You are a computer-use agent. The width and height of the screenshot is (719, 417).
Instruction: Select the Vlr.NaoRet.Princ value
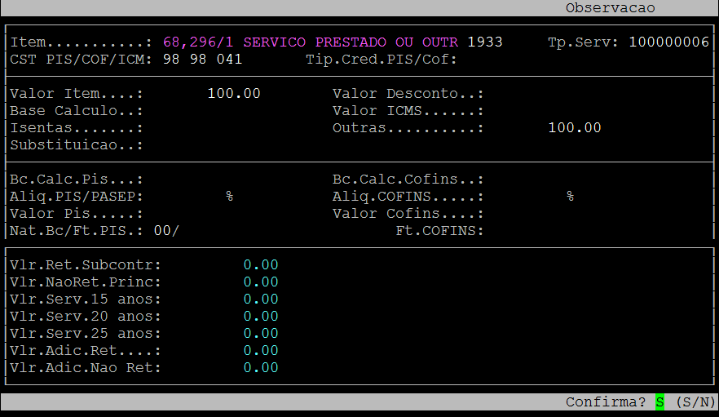pos(261,282)
